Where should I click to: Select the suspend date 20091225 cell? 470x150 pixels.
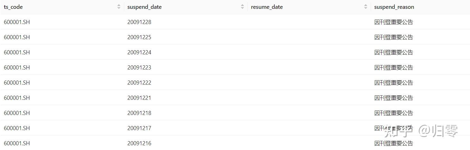click(139, 37)
